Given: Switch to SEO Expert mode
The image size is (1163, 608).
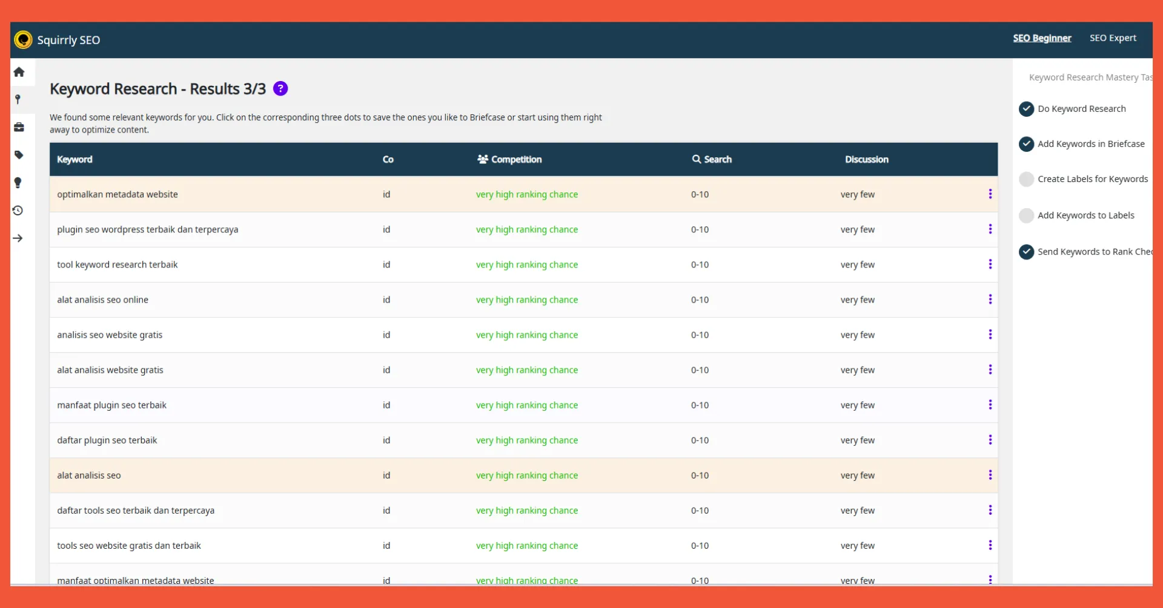Looking at the screenshot, I should click(x=1113, y=38).
